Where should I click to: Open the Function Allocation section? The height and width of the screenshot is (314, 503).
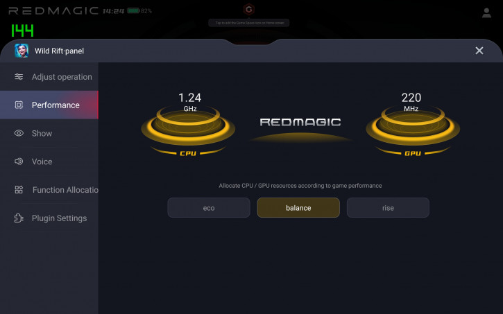pos(49,190)
